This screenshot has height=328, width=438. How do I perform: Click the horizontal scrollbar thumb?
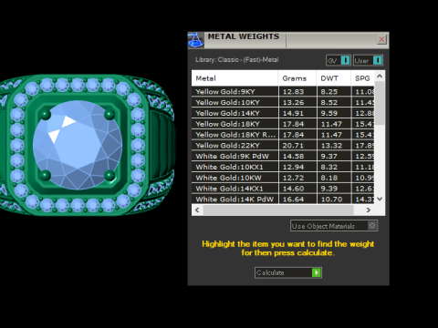(x=278, y=210)
